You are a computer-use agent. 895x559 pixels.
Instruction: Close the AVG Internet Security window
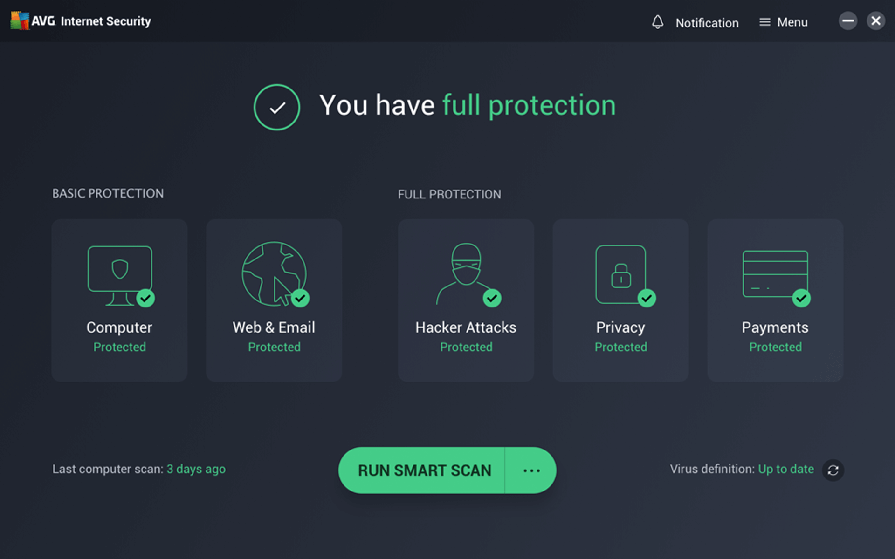pos(876,21)
